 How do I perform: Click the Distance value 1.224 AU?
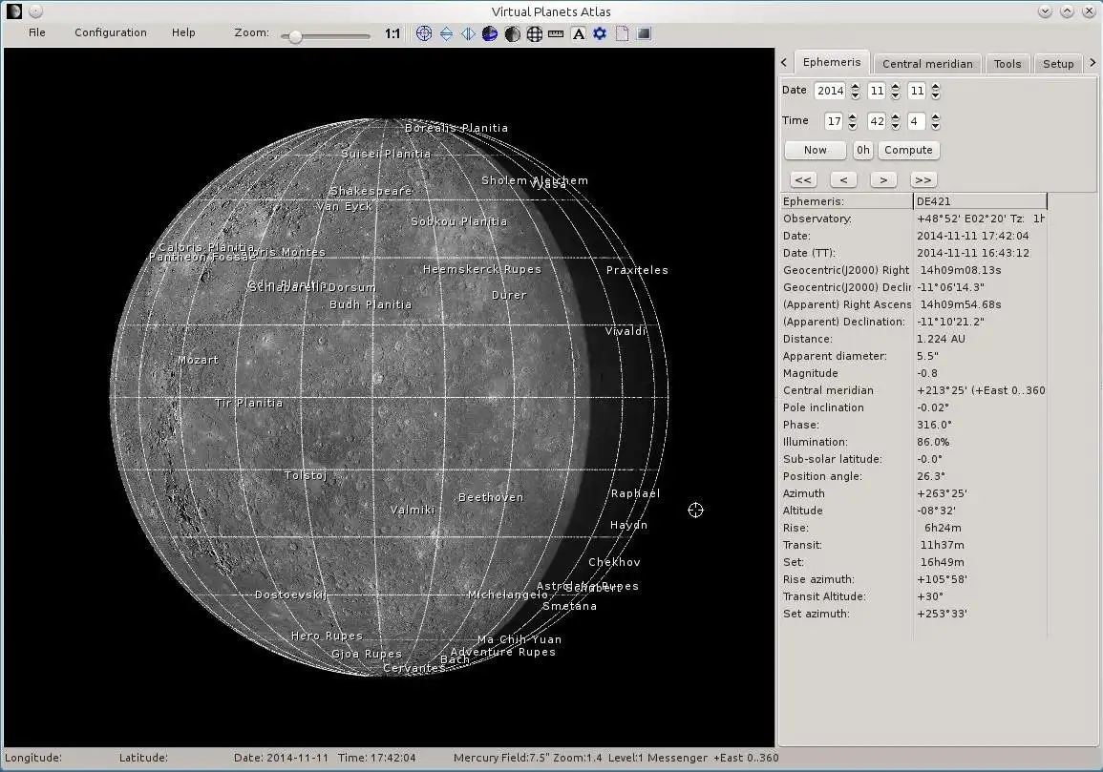tap(942, 339)
